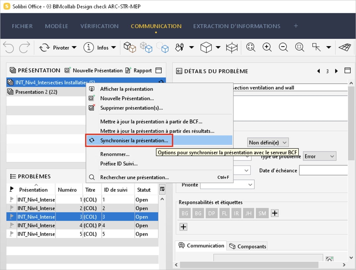
Task: Click the Redo arrow in toolbar
Action: pyautogui.click(x=25, y=47)
